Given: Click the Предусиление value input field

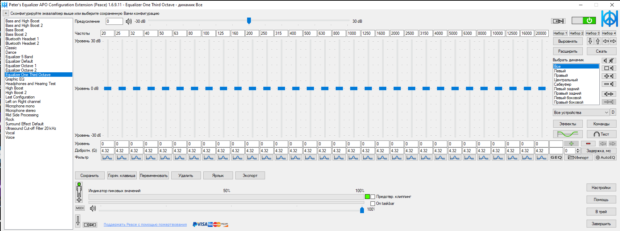Looking at the screenshot, I should click(114, 21).
